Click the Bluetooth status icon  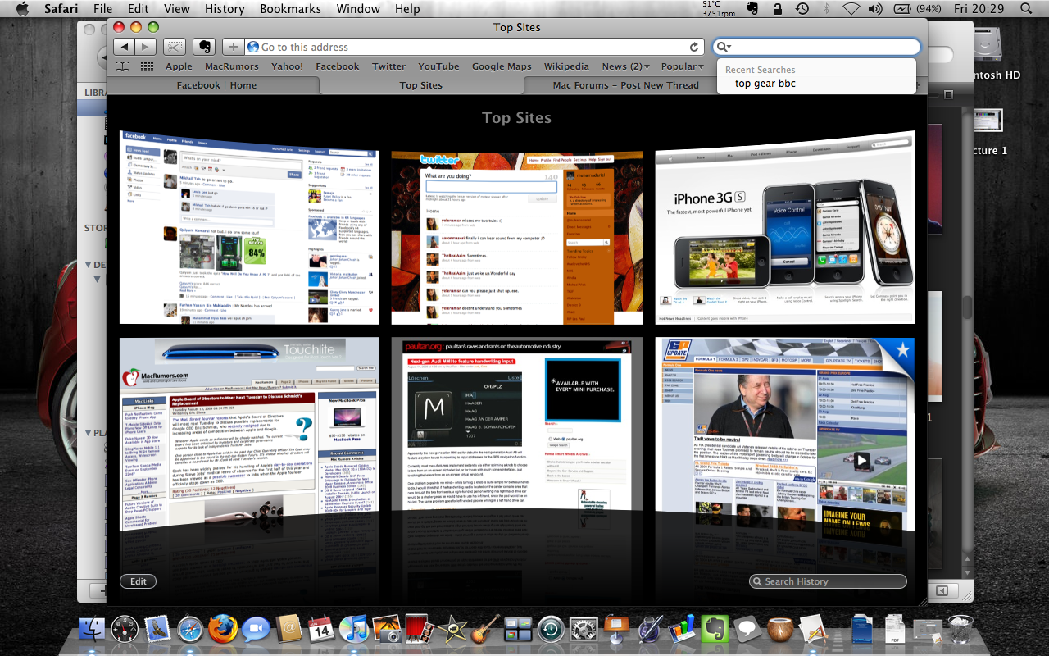pos(827,9)
